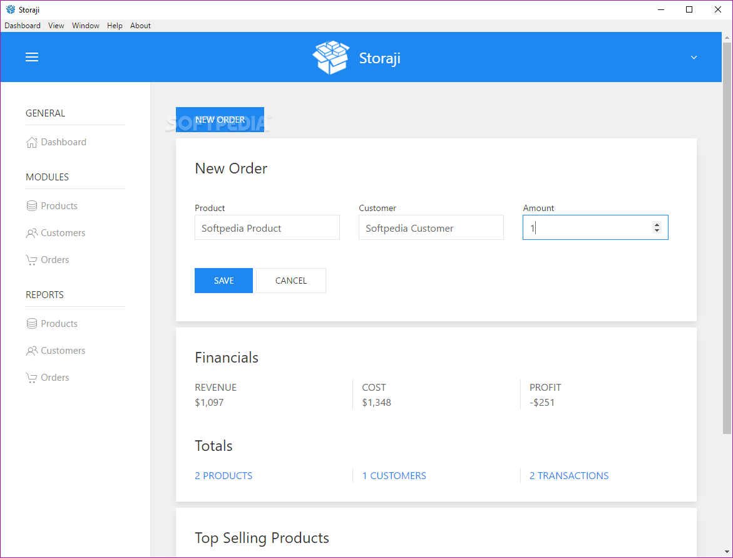The height and width of the screenshot is (558, 733).
Task: Click the Storaji title bar app icon
Action: coord(10,9)
